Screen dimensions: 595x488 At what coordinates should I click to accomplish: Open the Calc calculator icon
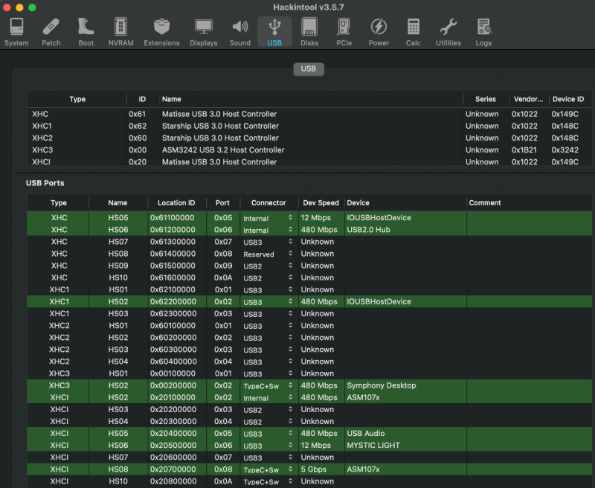[414, 31]
